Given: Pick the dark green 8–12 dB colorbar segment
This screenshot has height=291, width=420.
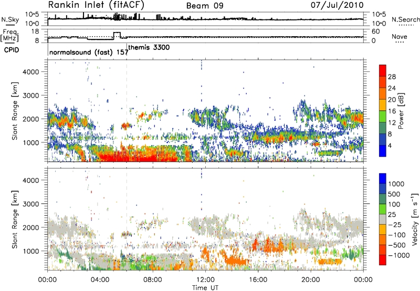Looking at the screenshot, I should coord(383,128).
